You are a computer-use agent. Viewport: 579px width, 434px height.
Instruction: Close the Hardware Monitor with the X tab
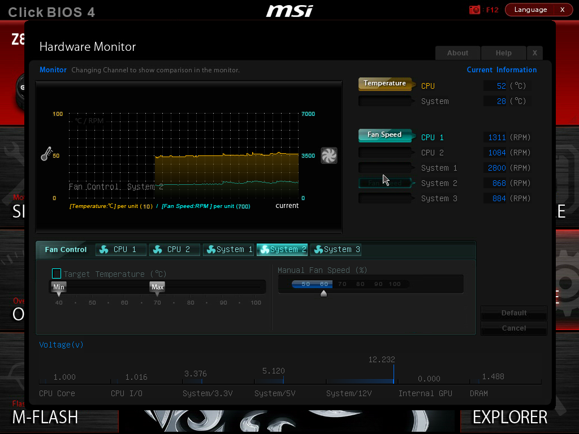click(x=535, y=53)
